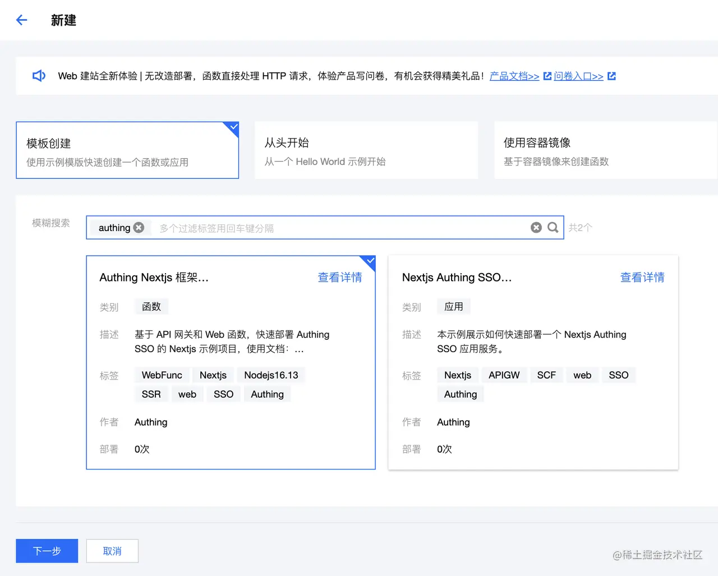The width and height of the screenshot is (718, 576).
Task: Click the magnifier search icon
Action: [x=553, y=227]
